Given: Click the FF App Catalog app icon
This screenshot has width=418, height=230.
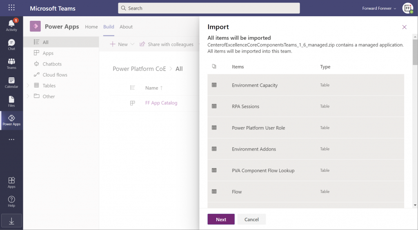Looking at the screenshot, I should point(133,103).
